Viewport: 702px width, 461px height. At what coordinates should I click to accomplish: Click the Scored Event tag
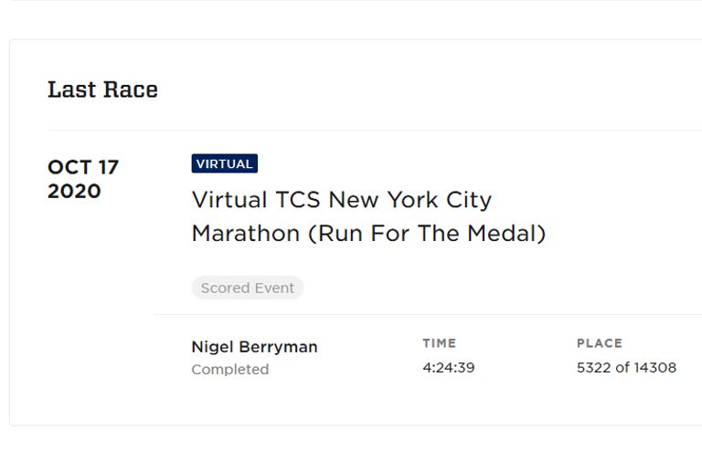click(248, 288)
